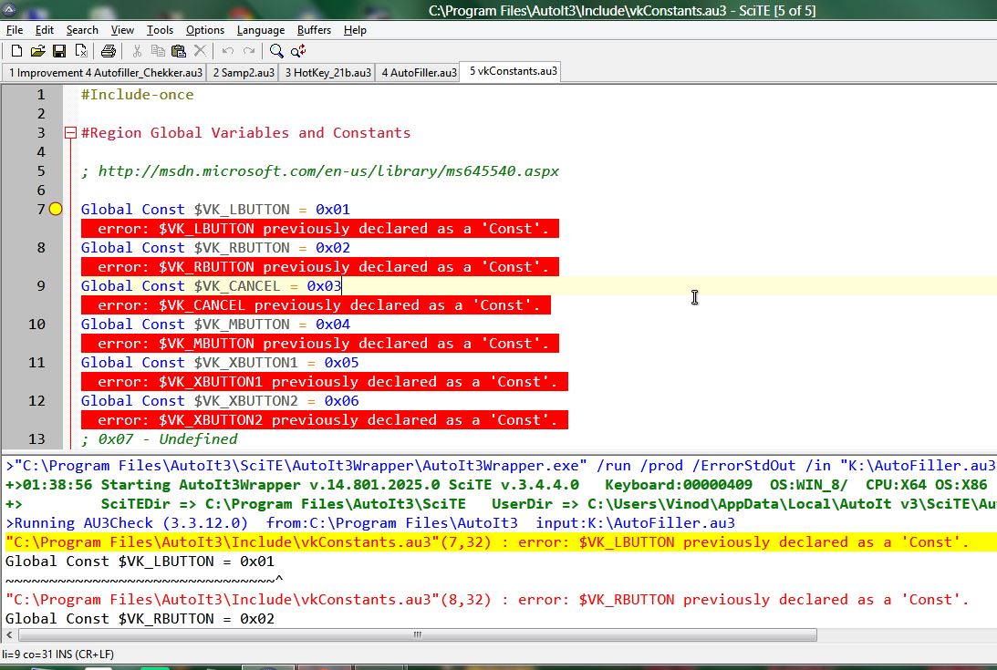Switch to the 3 HotKey_21b.au3 tab

pyautogui.click(x=327, y=72)
